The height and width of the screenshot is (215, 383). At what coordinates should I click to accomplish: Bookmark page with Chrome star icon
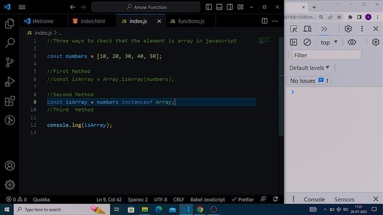coord(339,17)
